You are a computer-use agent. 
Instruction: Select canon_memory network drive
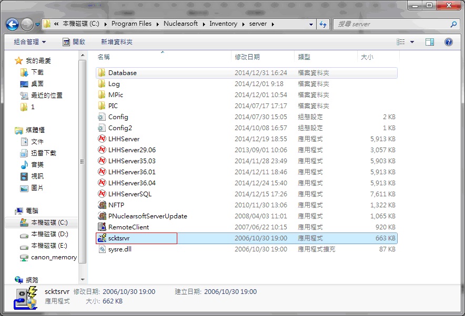pyautogui.click(x=54, y=257)
